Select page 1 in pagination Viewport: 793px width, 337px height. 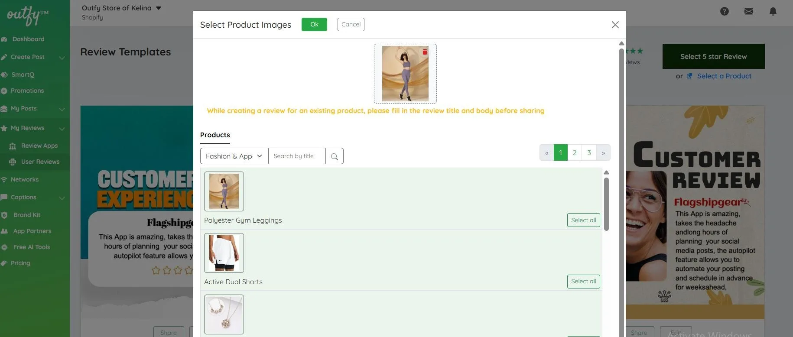561,152
